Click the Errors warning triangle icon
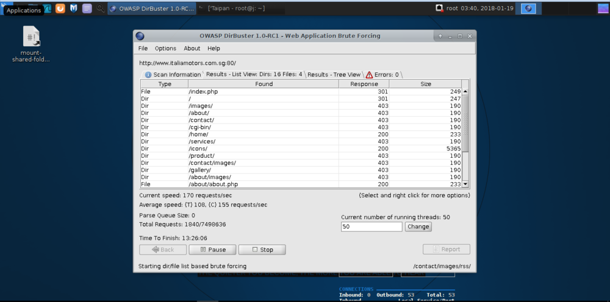Image resolution: width=610 pixels, height=302 pixels. coord(369,74)
